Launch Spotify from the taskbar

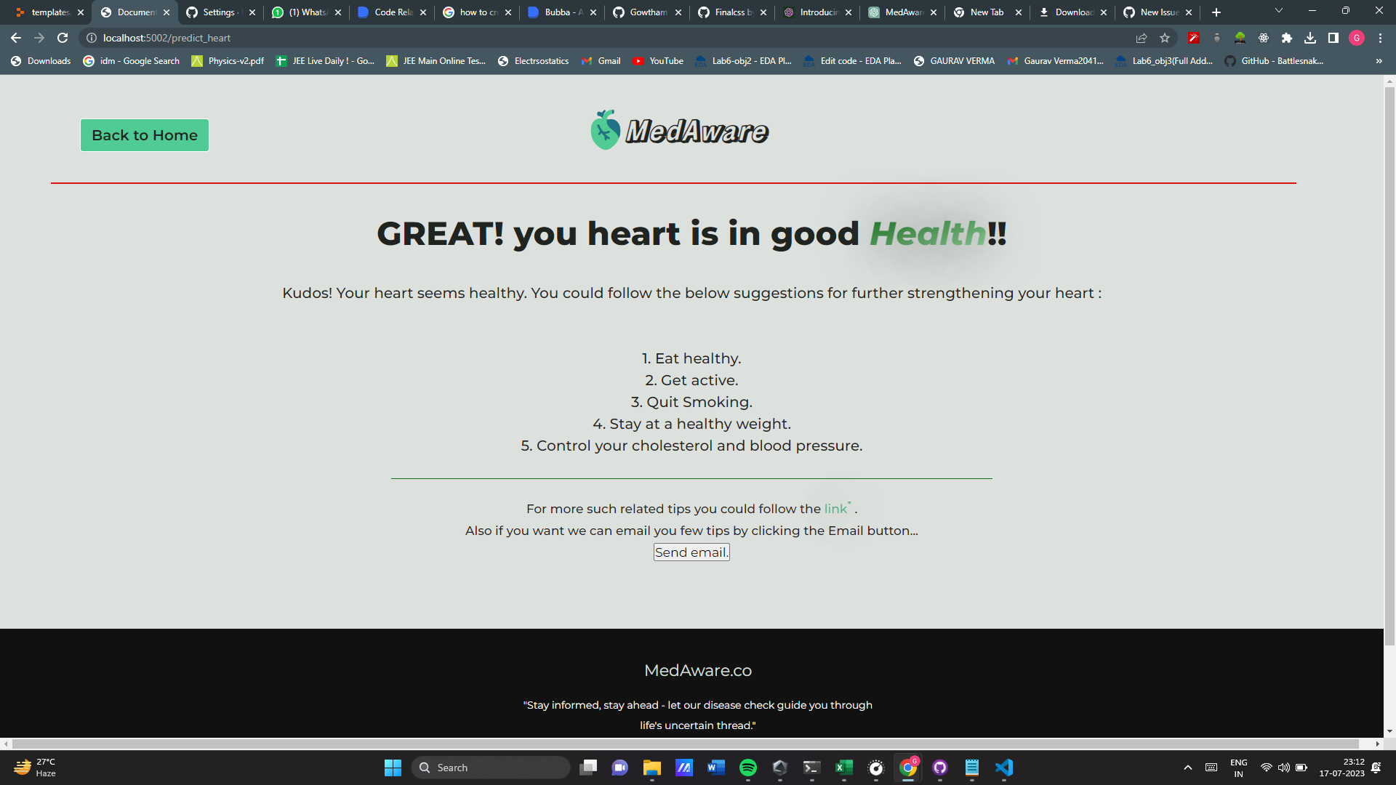(747, 768)
